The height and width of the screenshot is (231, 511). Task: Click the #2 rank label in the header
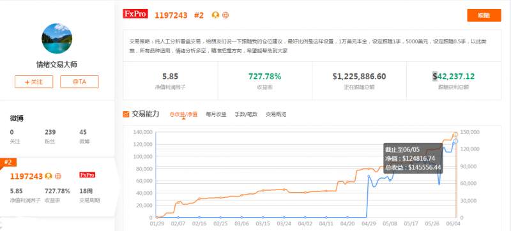point(199,15)
